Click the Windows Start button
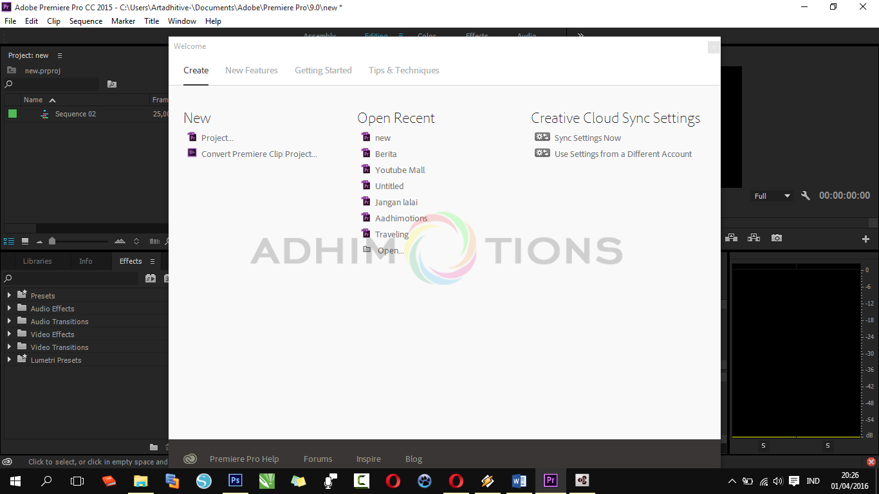Viewport: 879px width, 494px height. point(15,480)
